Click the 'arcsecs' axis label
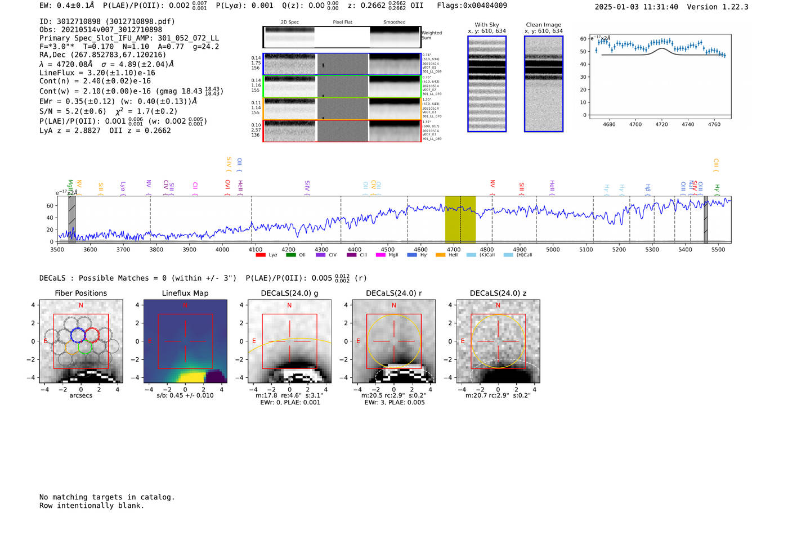This screenshot has height=536, width=788. pos(81,395)
